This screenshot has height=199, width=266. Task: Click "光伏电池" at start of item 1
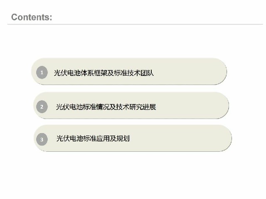click(x=66, y=73)
